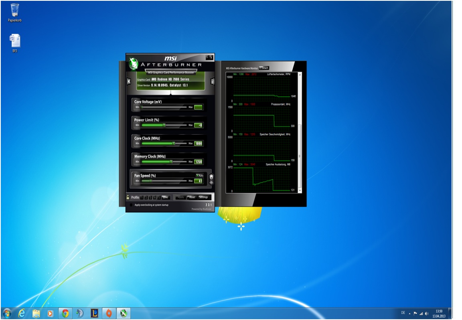Click the Core Voltage value field

click(x=198, y=107)
